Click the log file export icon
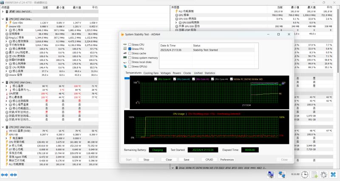The width and height of the screenshot is (340, 181). (314, 174)
